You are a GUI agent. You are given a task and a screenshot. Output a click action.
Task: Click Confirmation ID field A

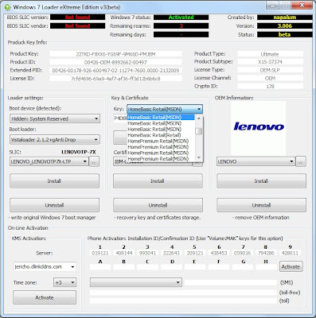click(100, 267)
